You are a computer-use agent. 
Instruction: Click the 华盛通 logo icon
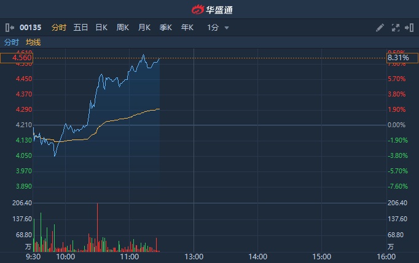(x=198, y=10)
